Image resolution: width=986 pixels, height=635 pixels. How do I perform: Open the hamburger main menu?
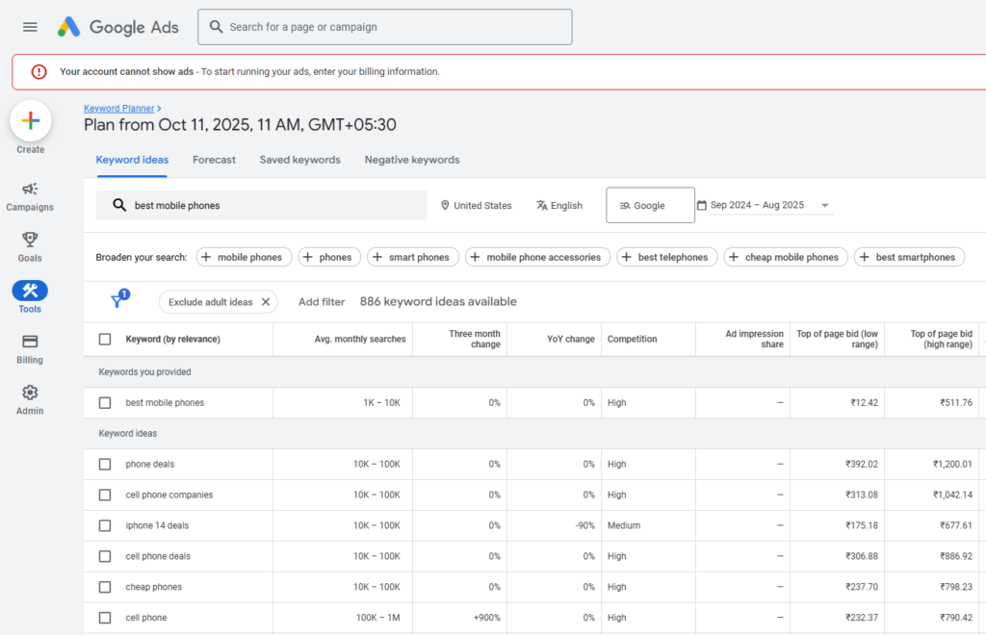(x=30, y=27)
